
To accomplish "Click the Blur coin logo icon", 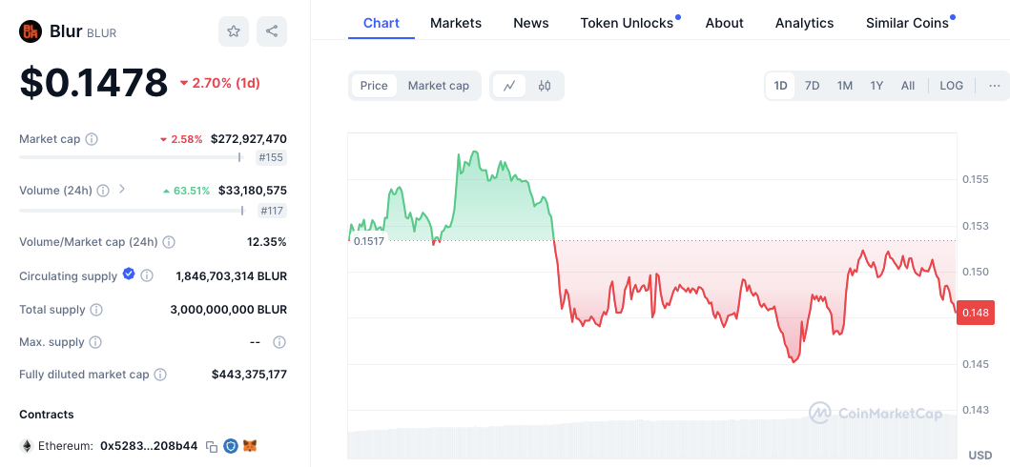I will 31,31.
